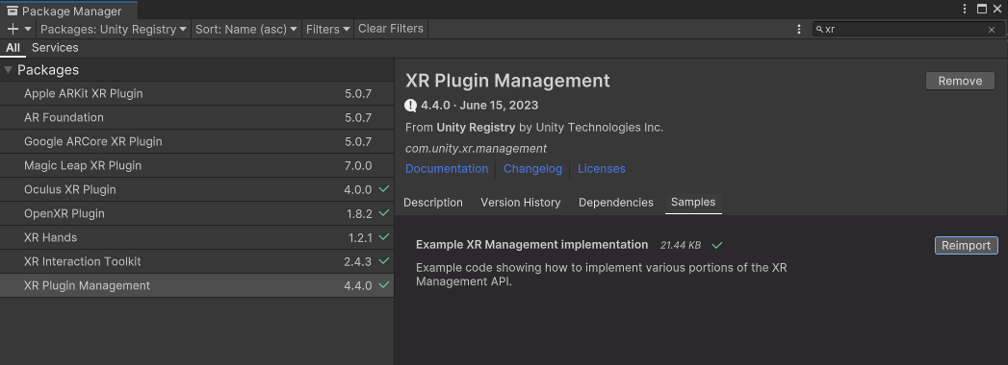This screenshot has width=1008, height=365.
Task: Select the XR Interaction Toolkit package
Action: pyautogui.click(x=196, y=261)
